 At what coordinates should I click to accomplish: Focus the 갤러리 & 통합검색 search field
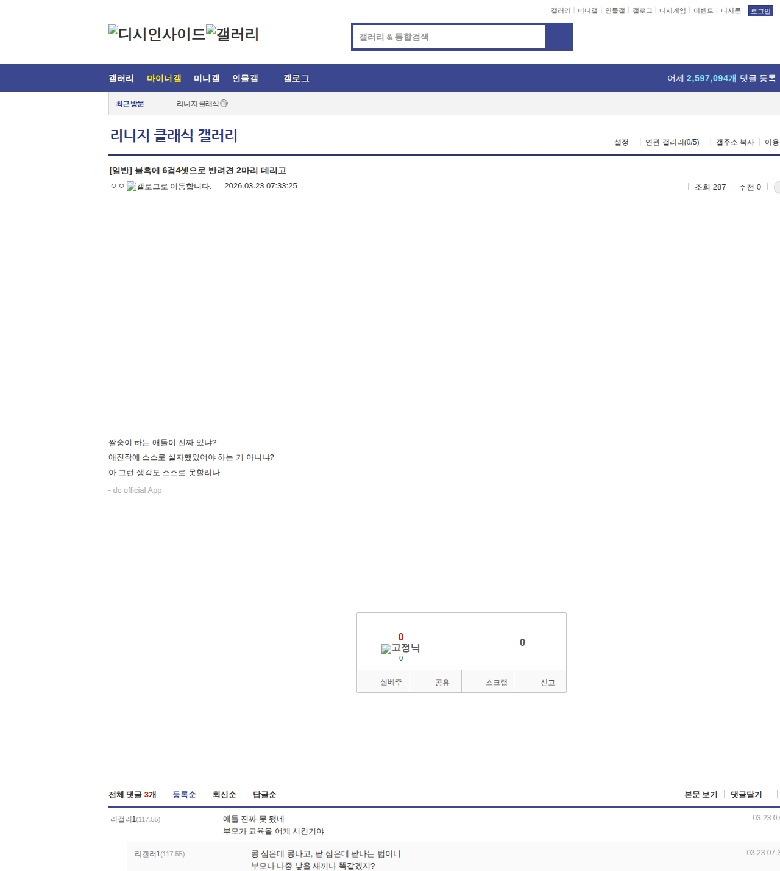coord(450,37)
